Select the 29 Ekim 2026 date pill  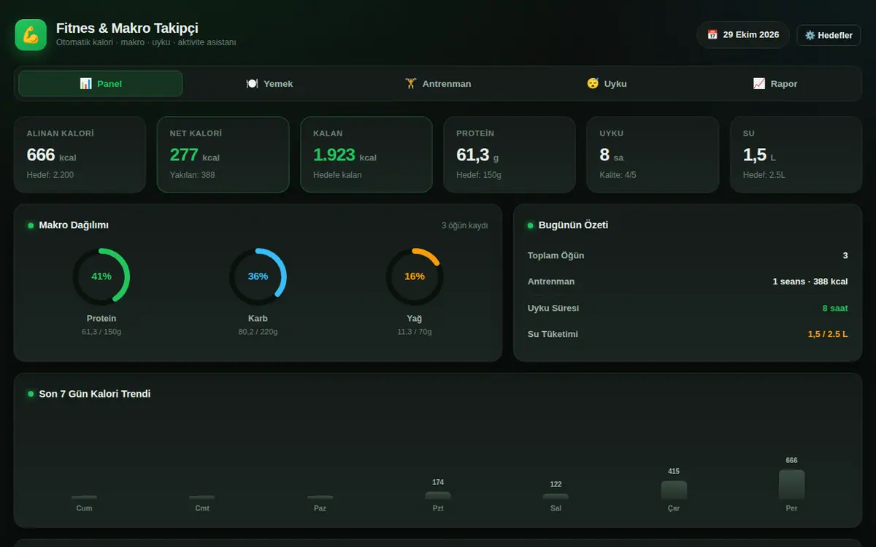743,35
